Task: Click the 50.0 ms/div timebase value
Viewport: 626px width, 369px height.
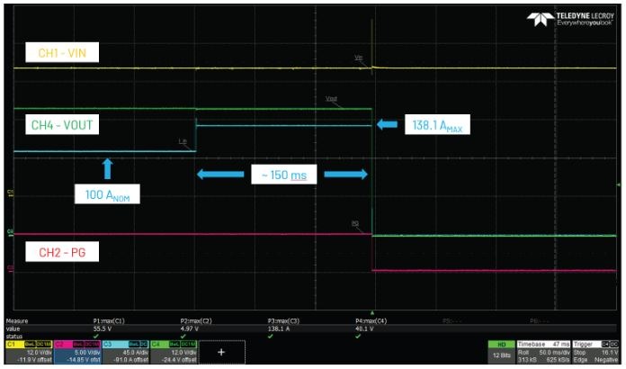Action: (555, 353)
